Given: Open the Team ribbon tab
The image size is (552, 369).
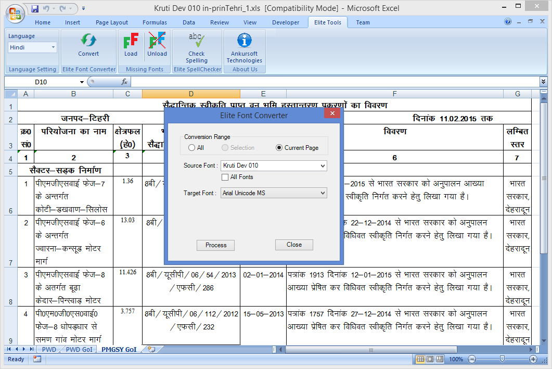Looking at the screenshot, I should tap(363, 22).
